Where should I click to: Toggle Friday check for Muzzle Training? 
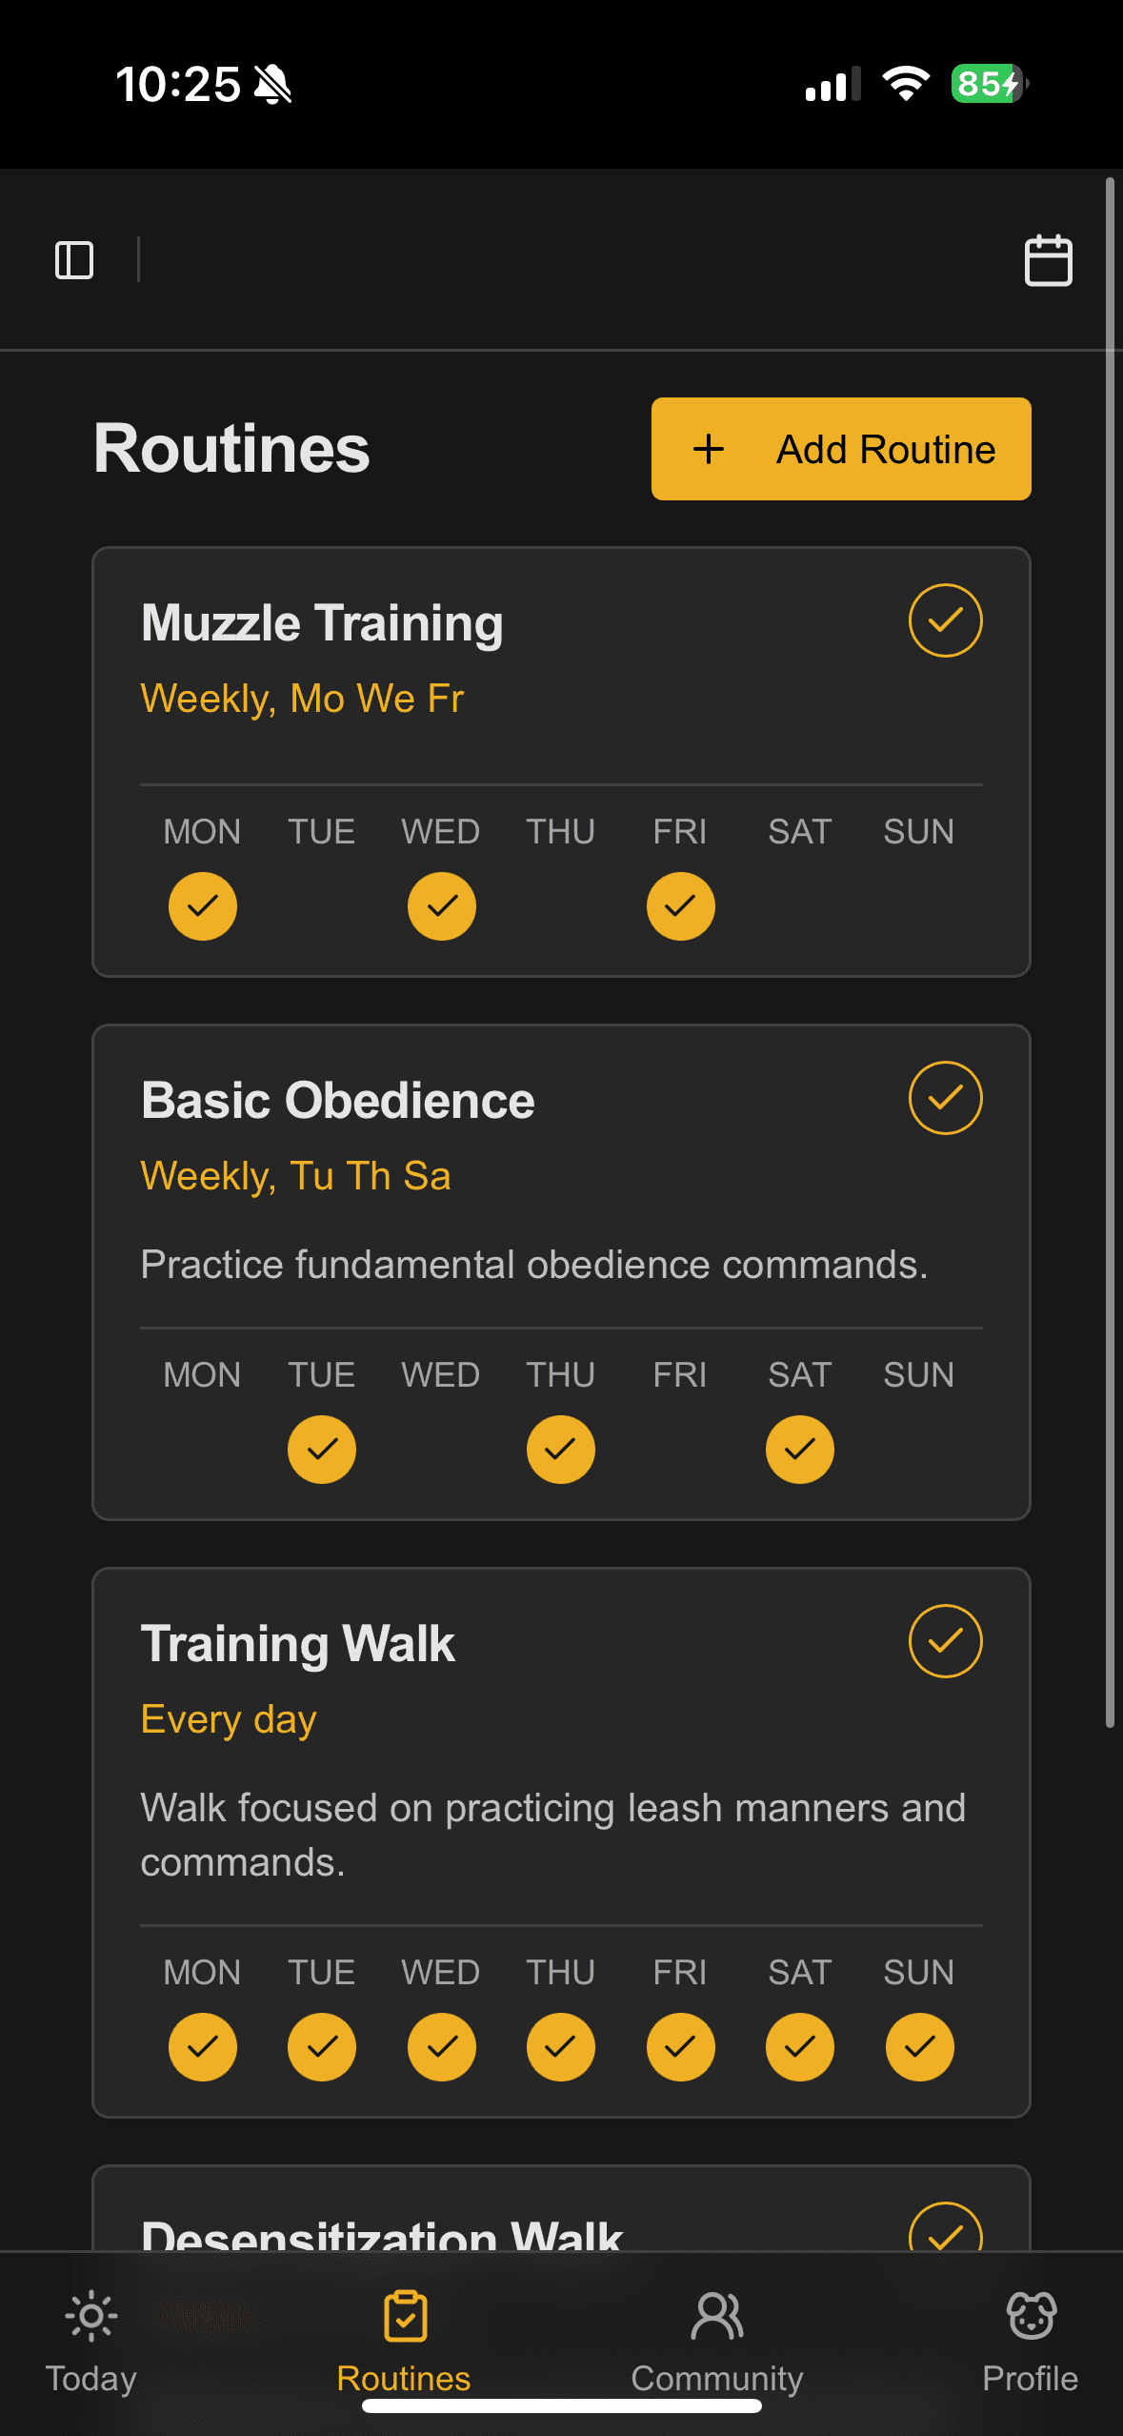pyautogui.click(x=681, y=906)
